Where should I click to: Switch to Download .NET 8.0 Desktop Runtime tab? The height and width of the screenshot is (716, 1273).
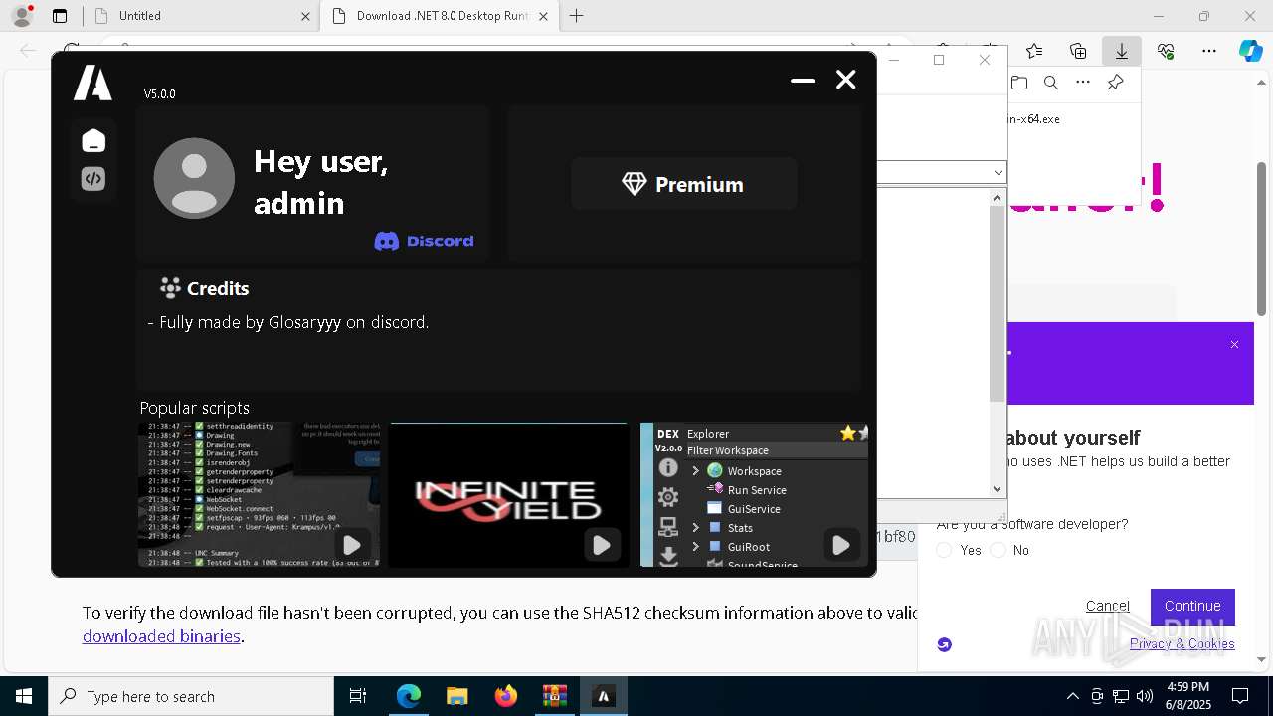pyautogui.click(x=439, y=16)
